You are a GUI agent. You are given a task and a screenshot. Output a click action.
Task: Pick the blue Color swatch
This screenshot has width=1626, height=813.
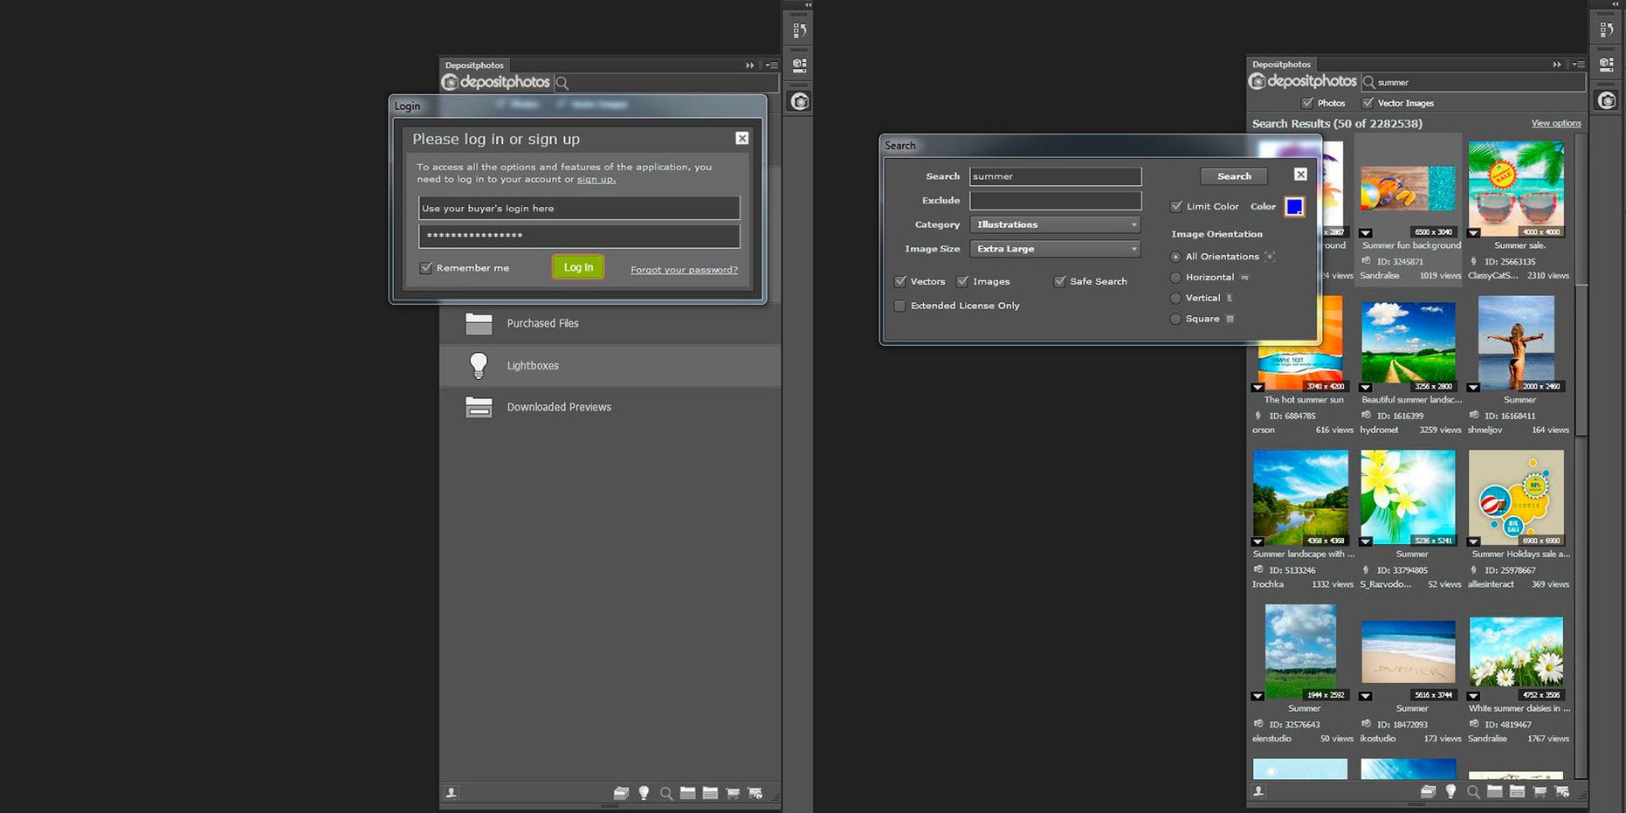coord(1294,207)
